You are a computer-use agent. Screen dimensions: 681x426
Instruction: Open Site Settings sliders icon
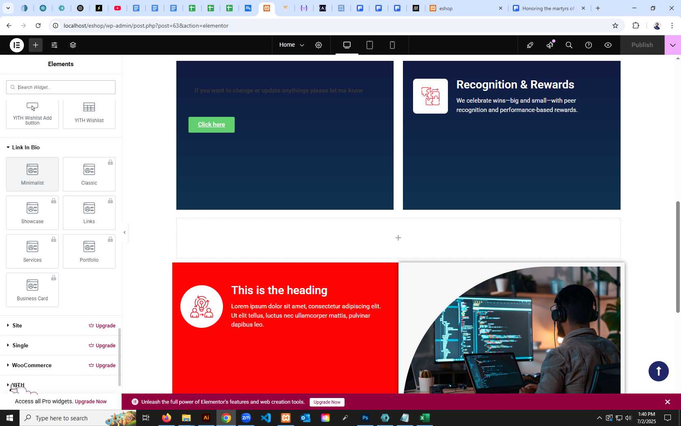(x=54, y=45)
